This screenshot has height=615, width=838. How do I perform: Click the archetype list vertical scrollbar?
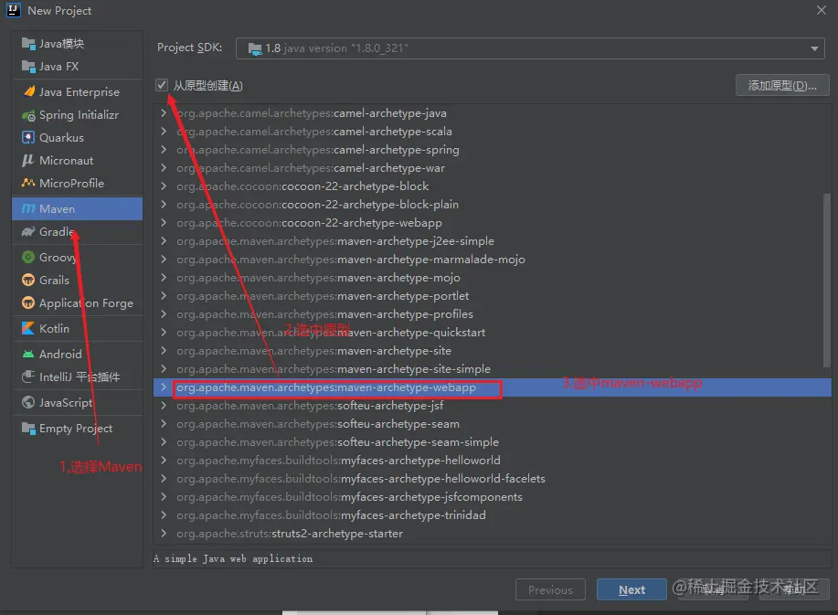coord(827,281)
